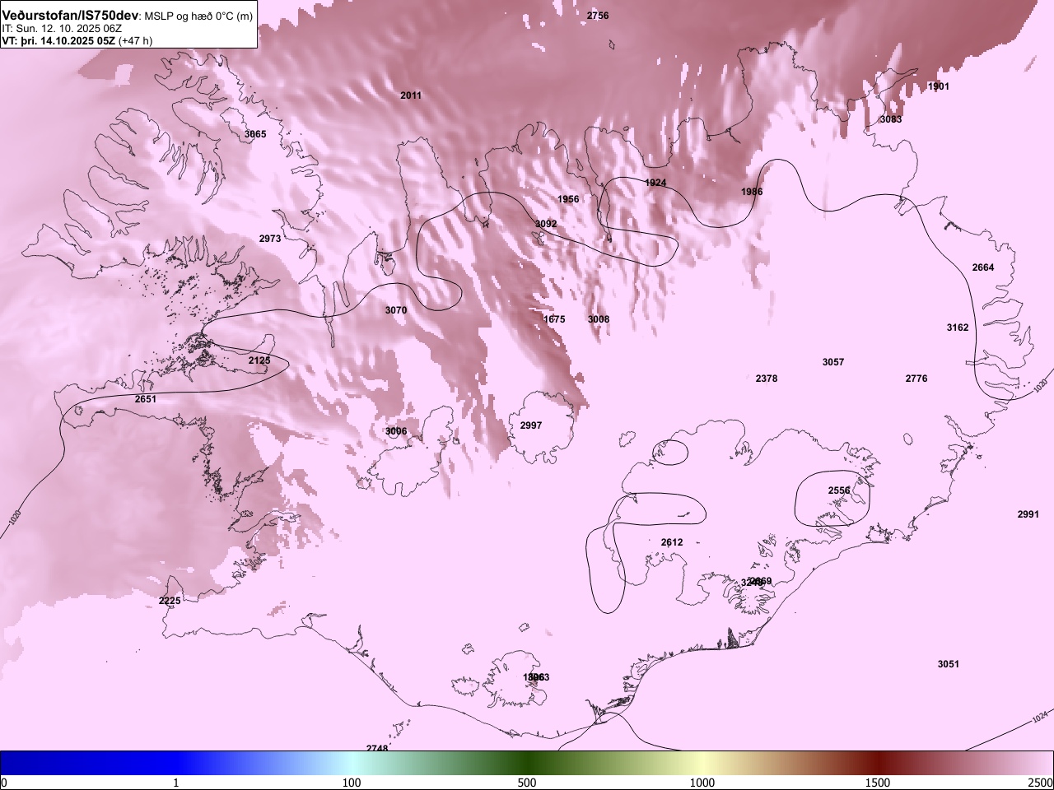The height and width of the screenshot is (790, 1054).
Task: Click the 2556 label inside the oval contour
Action: (x=839, y=490)
